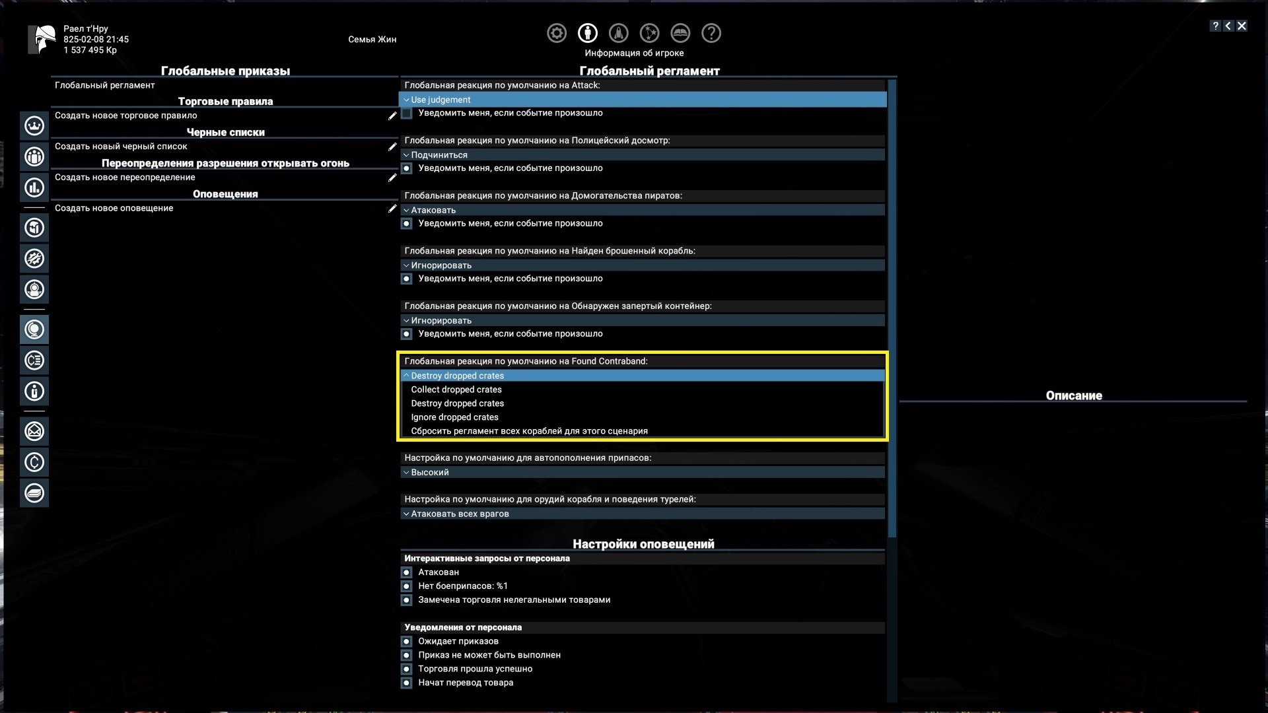Open the crown icon in the sidebar
This screenshot has width=1268, height=713.
click(x=34, y=125)
